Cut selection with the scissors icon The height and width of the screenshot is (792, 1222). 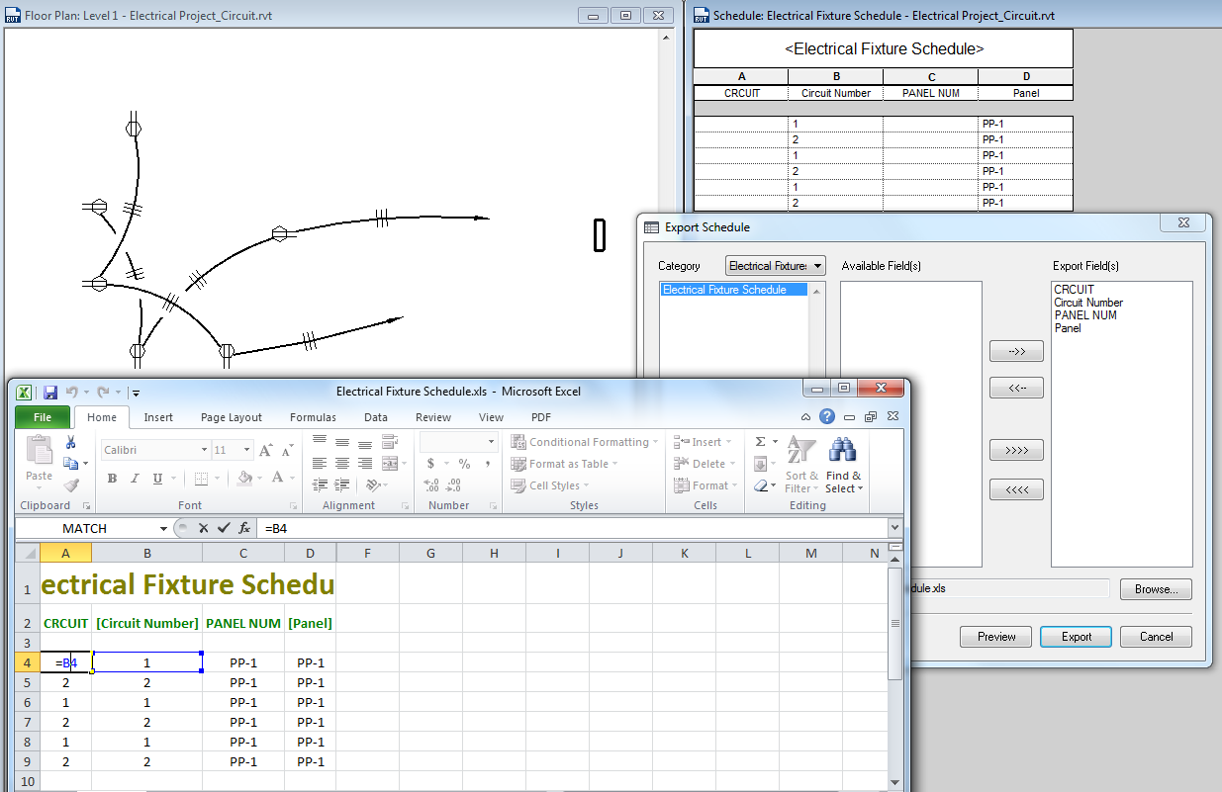pos(71,442)
